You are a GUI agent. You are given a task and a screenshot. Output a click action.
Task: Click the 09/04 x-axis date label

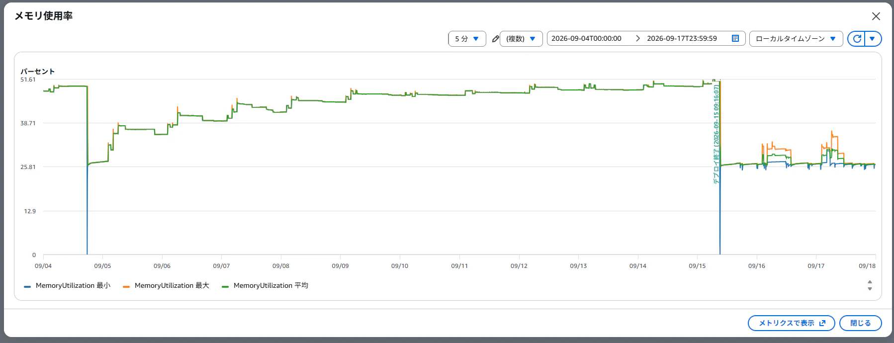click(x=43, y=266)
